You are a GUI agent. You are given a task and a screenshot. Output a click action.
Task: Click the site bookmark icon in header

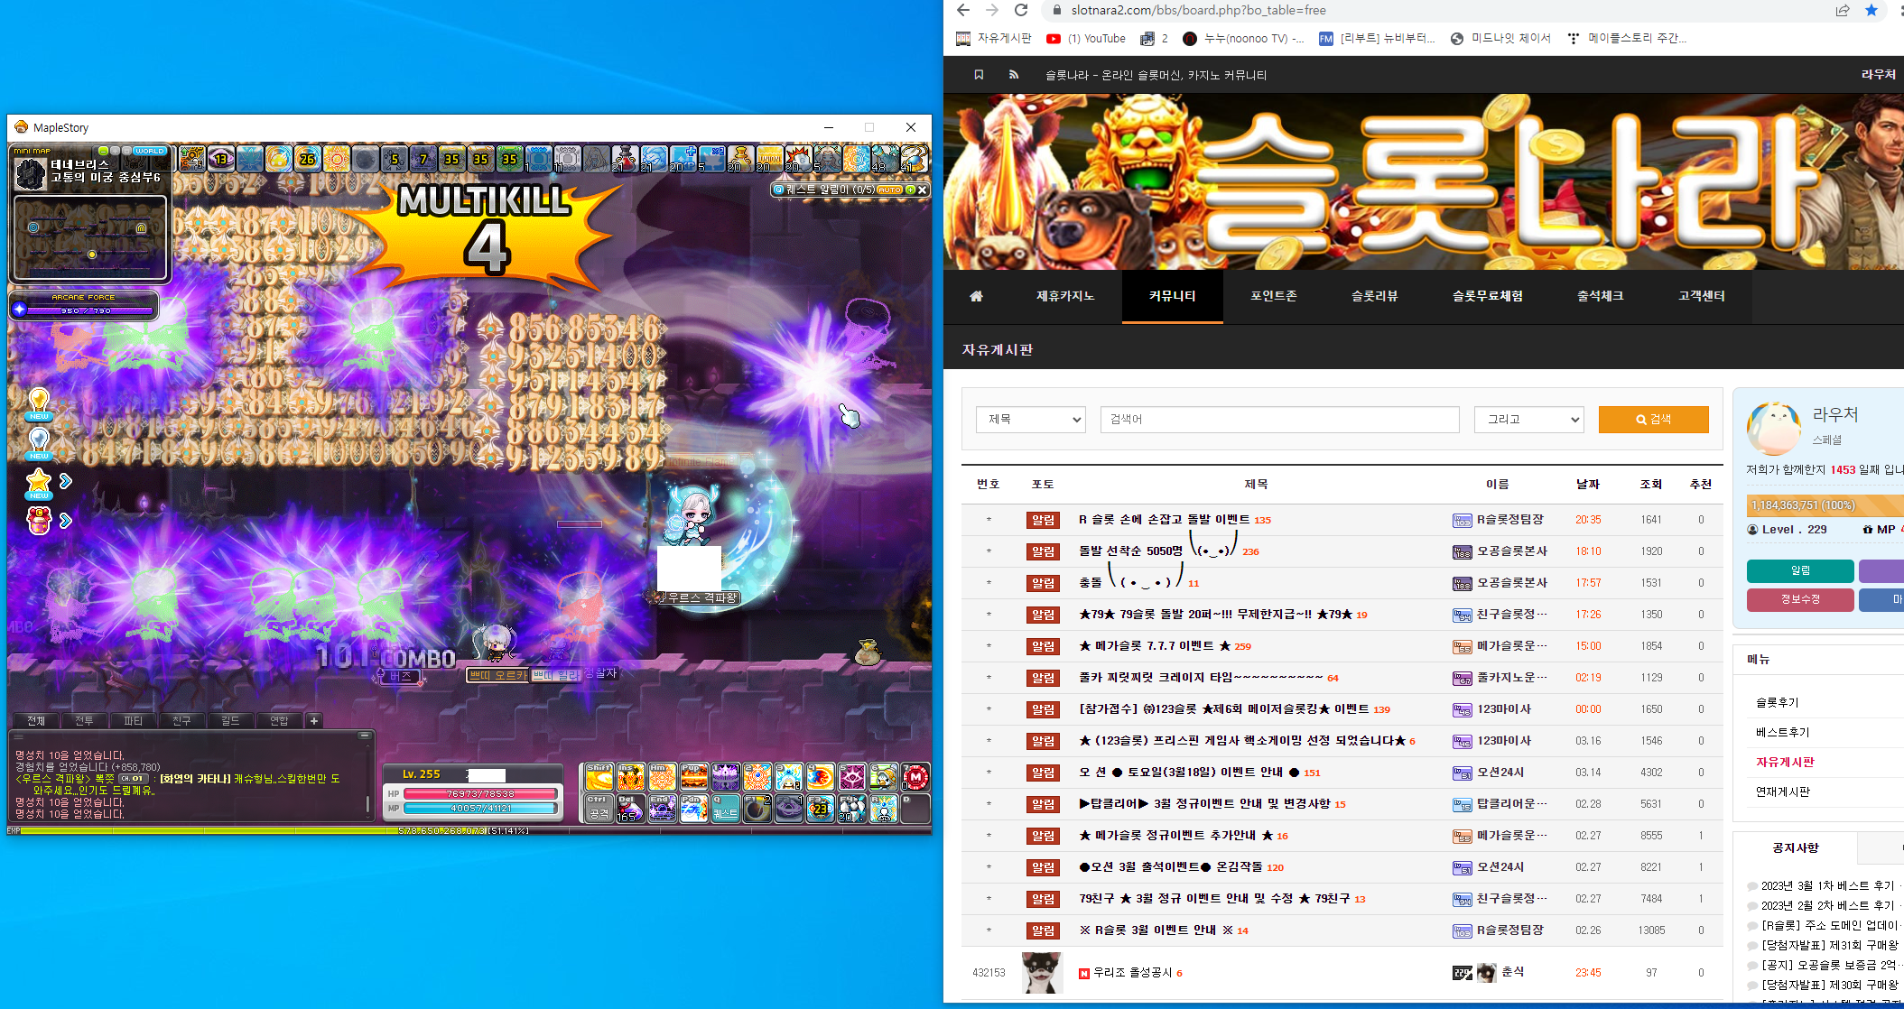[979, 75]
